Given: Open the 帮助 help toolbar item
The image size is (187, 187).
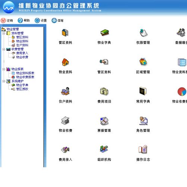Looking at the screenshot, I should (24, 20).
